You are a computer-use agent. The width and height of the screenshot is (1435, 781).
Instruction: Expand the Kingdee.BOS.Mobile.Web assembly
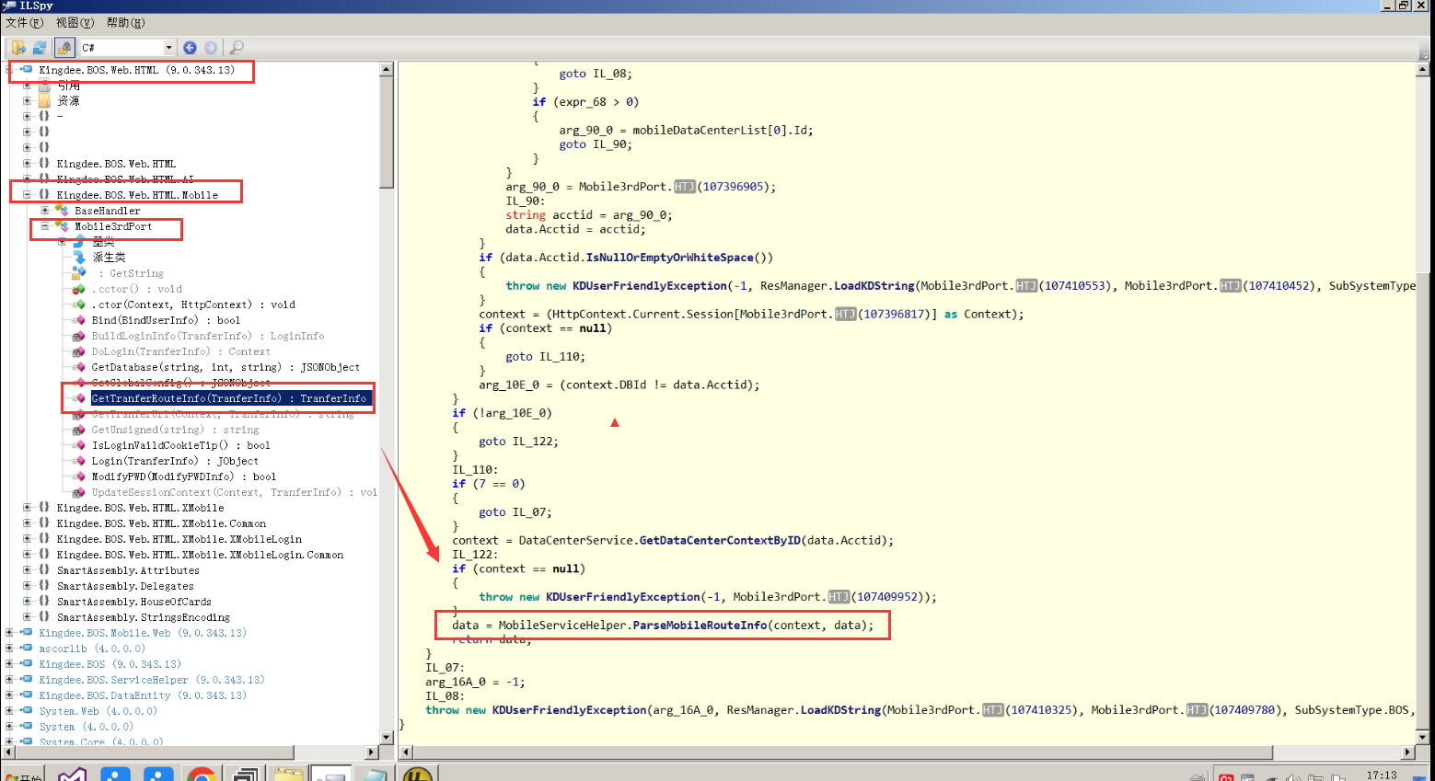pyautogui.click(x=9, y=633)
